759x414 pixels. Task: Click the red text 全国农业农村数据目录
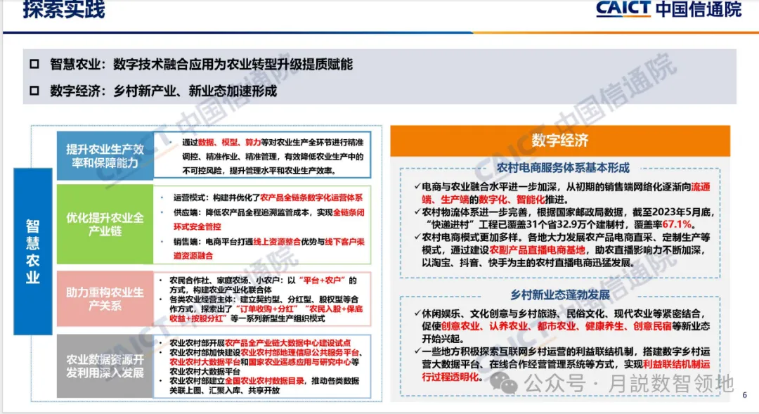(x=264, y=381)
